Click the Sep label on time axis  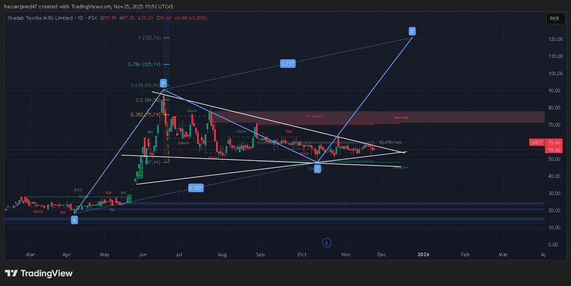259,255
